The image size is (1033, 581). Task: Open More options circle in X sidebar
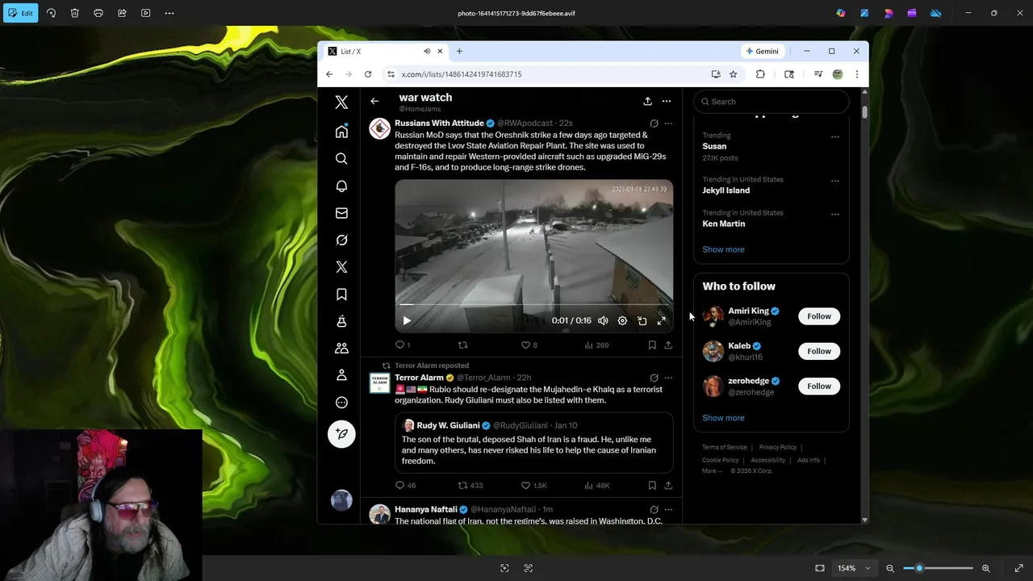341,403
